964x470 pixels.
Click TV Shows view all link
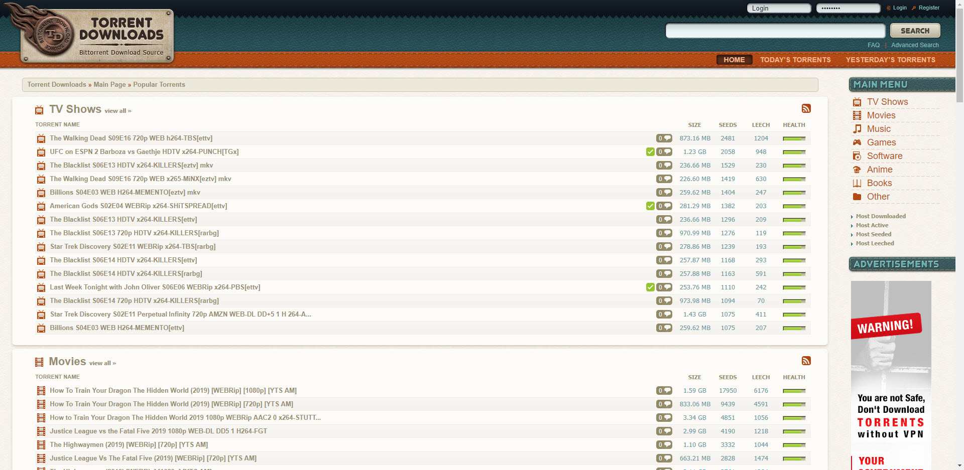click(x=118, y=111)
